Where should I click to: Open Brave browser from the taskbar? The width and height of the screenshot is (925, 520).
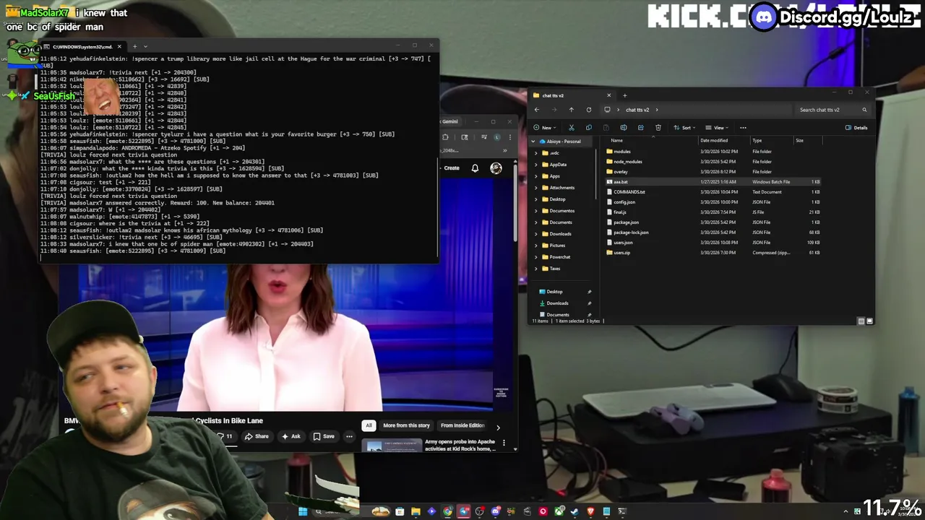tap(590, 511)
